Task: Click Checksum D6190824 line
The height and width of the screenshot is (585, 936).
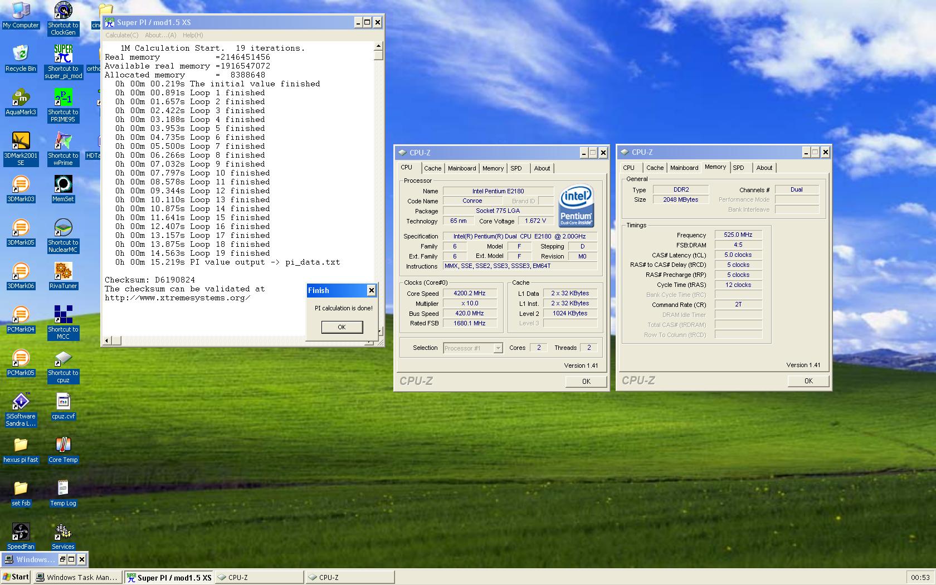Action: click(x=150, y=280)
